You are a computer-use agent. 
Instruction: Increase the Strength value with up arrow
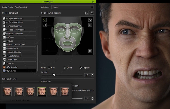click(92, 74)
